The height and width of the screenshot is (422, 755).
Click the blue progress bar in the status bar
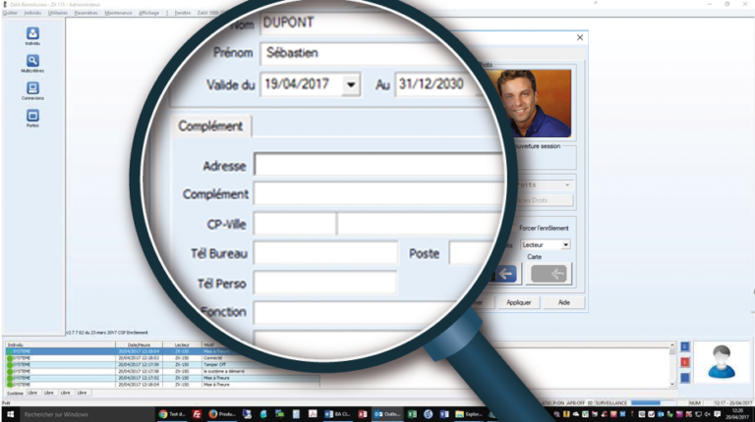pos(653,402)
